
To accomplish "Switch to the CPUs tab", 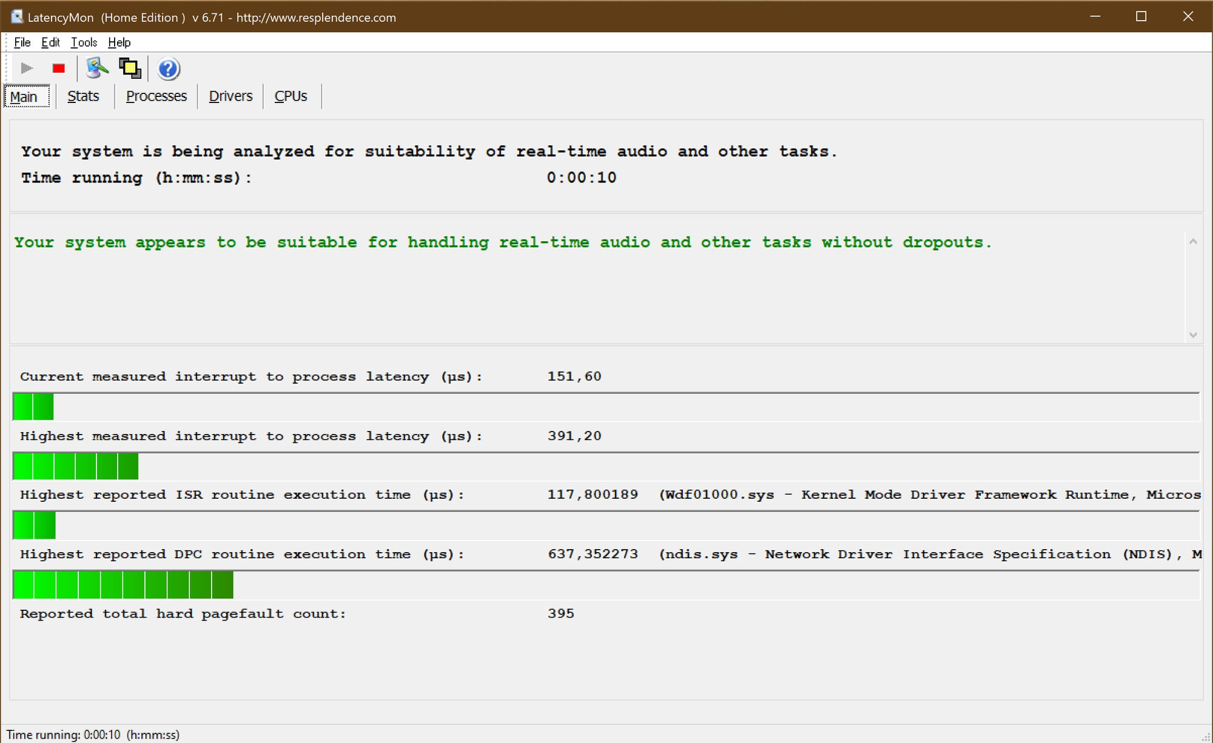I will pos(291,96).
